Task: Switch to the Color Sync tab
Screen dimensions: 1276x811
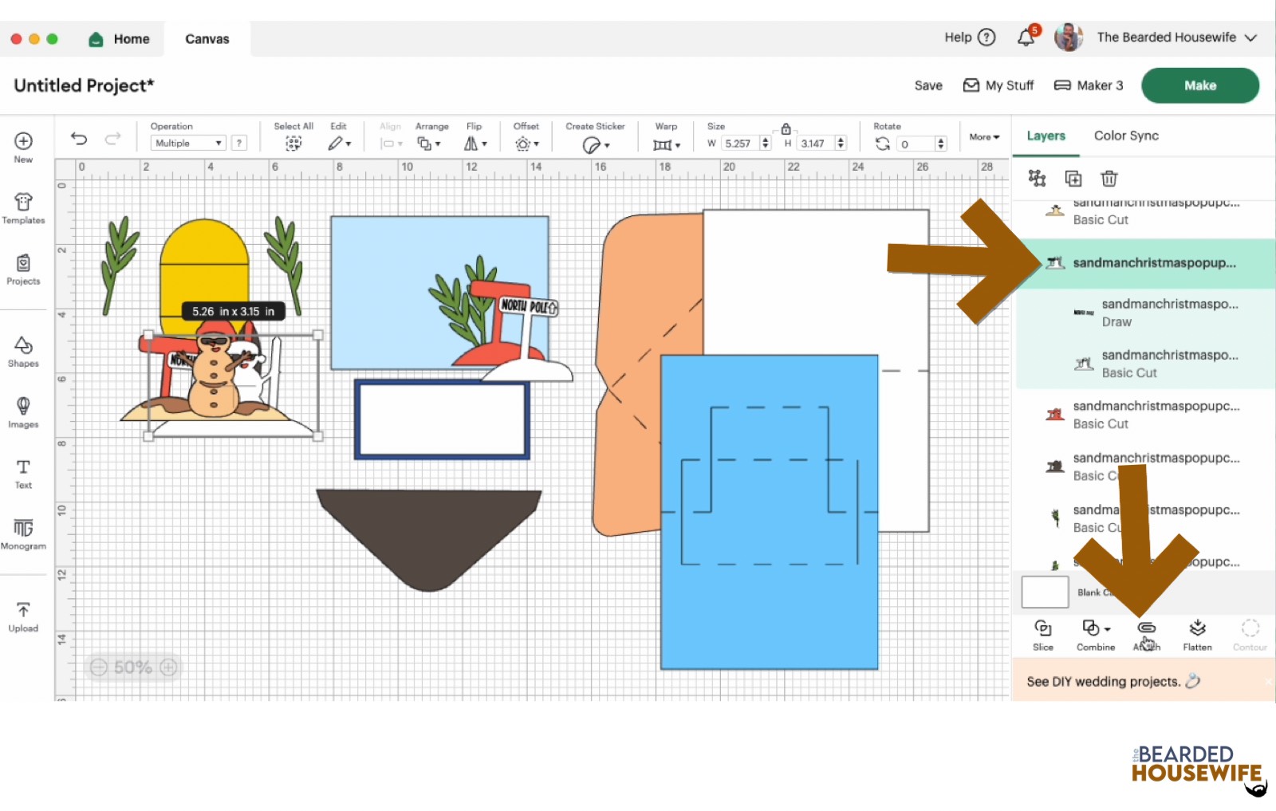Action: [1126, 136]
